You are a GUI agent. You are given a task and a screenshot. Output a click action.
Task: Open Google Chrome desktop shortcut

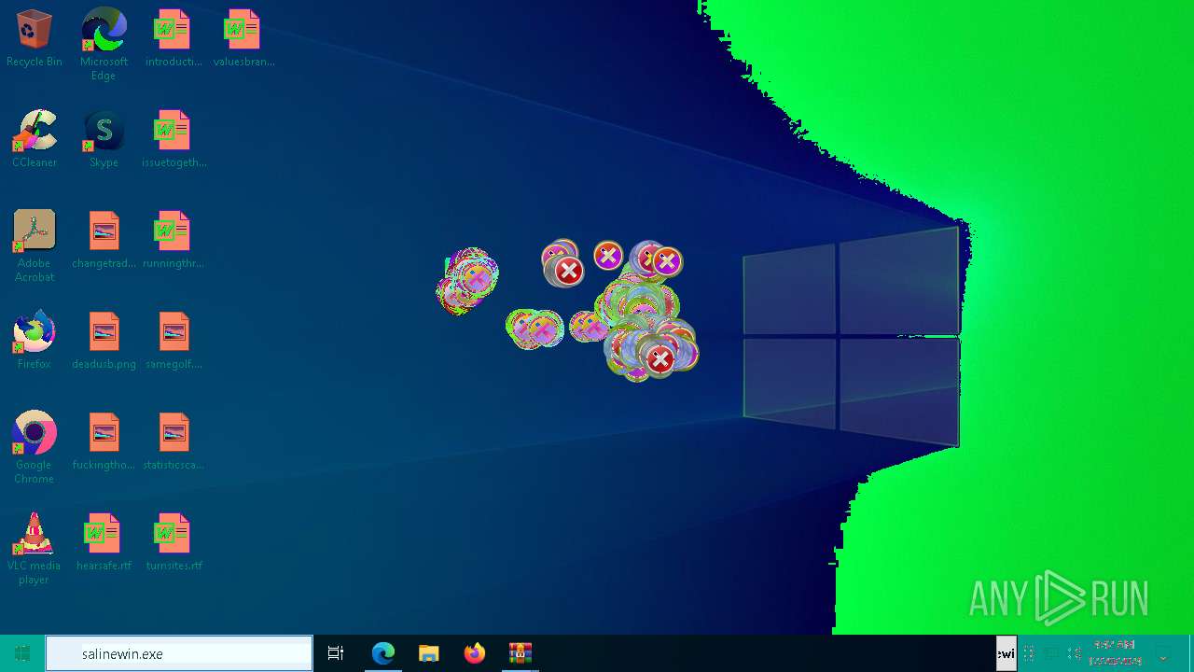pos(35,448)
